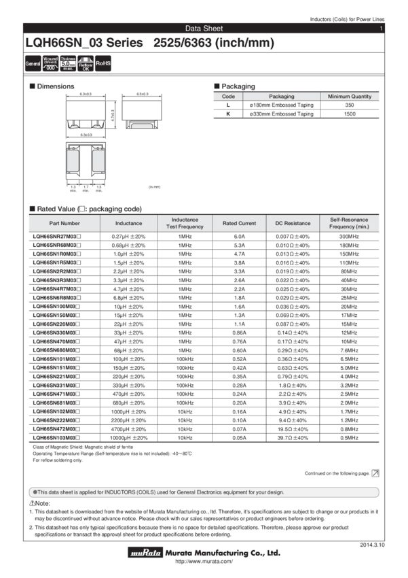
Task: Click the Wound (Shield) badge icon
Action: click(50, 63)
